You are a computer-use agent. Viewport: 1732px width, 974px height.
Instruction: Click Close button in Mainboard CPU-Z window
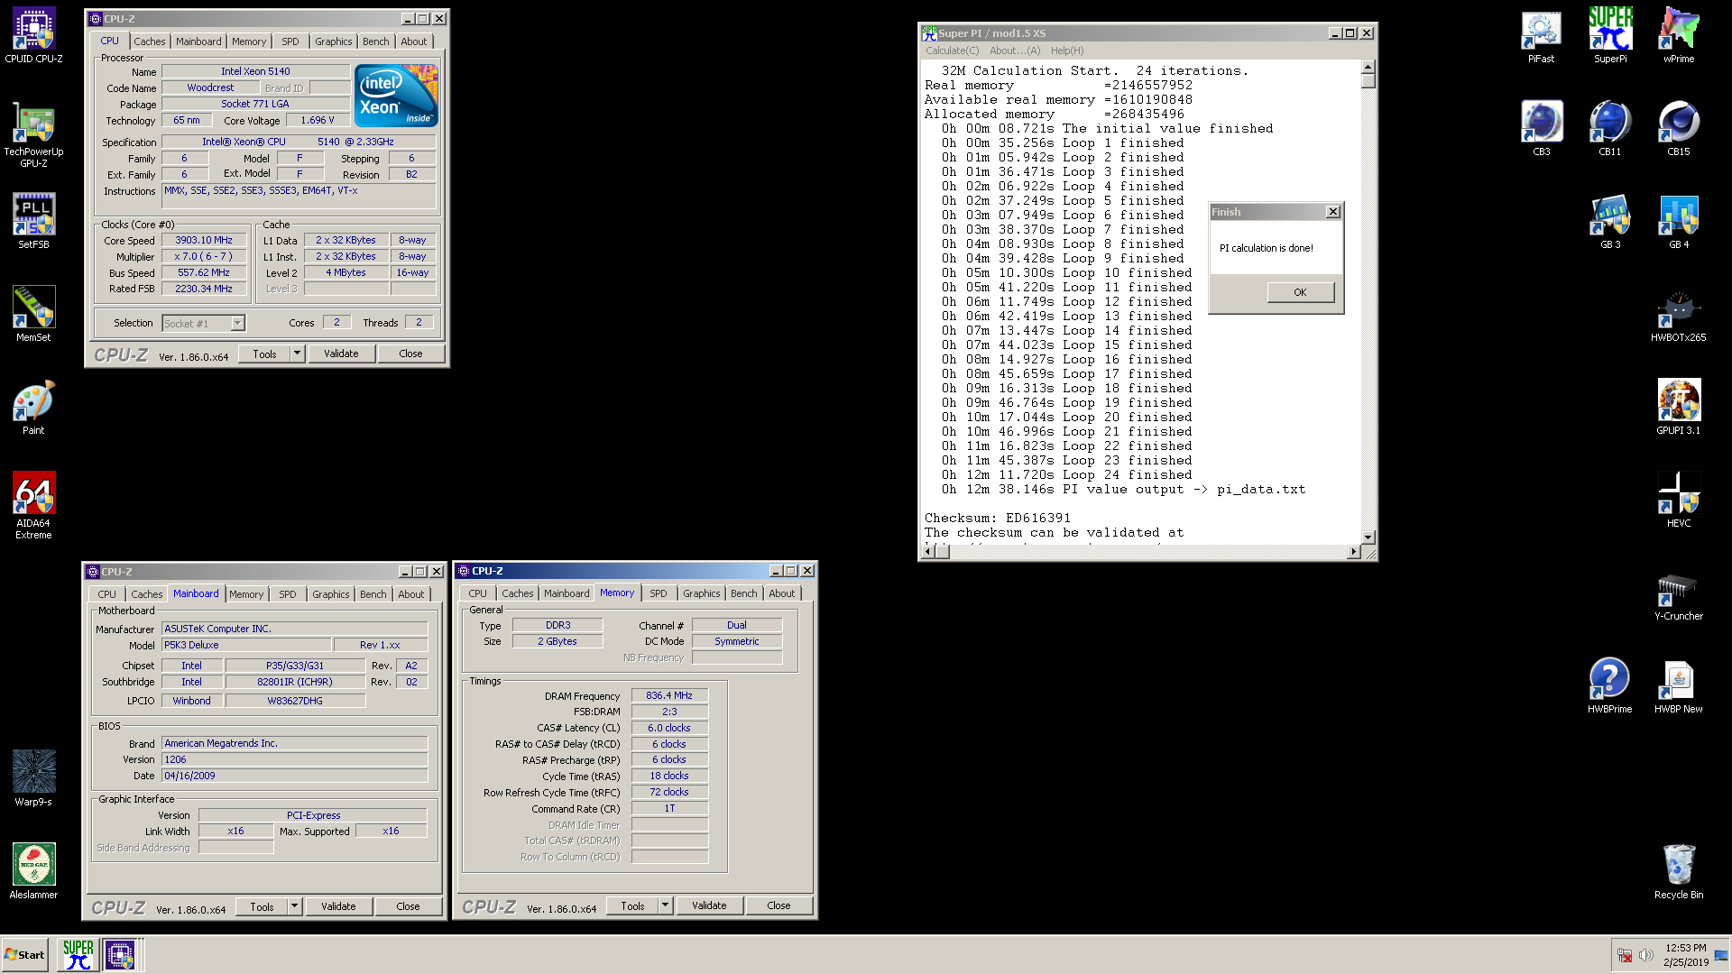(x=408, y=906)
